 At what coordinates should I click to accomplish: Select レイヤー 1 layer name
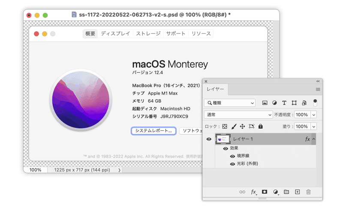(x=243, y=139)
